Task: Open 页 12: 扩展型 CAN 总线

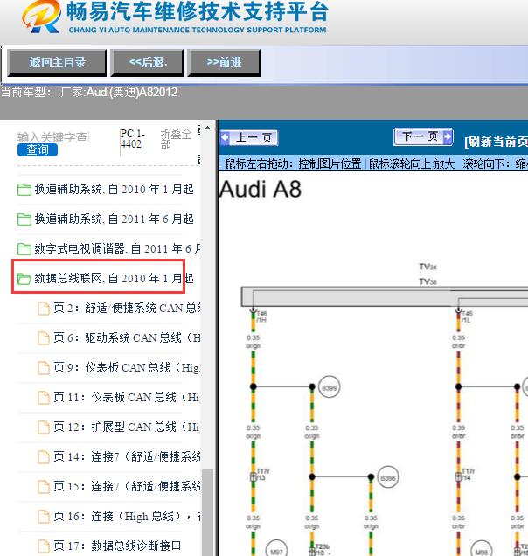Action: pyautogui.click(x=128, y=427)
